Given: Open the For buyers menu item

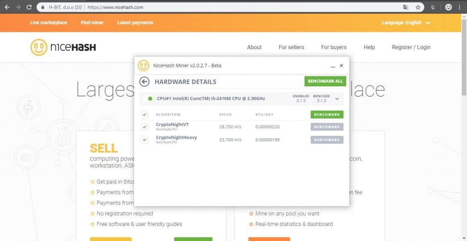Looking at the screenshot, I should coord(334,47).
